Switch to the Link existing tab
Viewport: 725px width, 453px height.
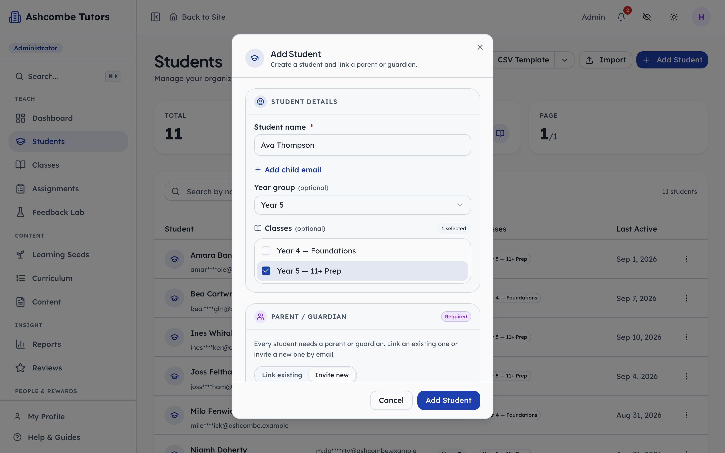(282, 375)
